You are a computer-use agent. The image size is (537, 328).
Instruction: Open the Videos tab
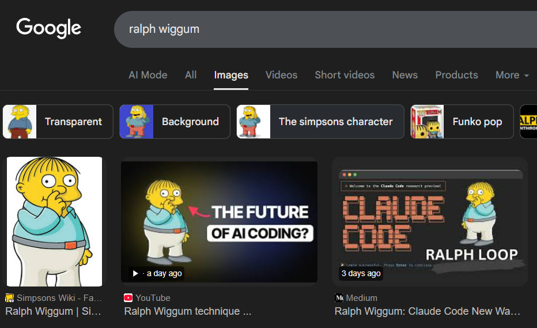[x=282, y=75]
